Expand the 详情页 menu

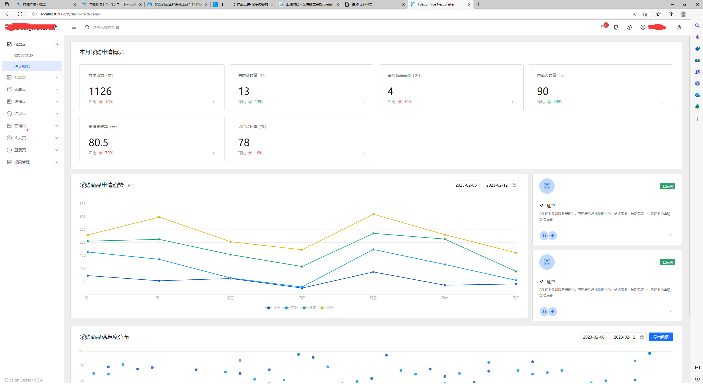[x=32, y=102]
